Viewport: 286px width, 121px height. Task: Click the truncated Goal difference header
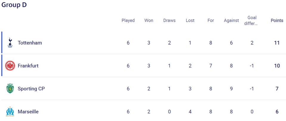pyautogui.click(x=252, y=21)
